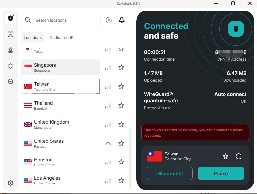Click the Los Angeles row US flag
The height and width of the screenshot is (194, 257).
28,180
